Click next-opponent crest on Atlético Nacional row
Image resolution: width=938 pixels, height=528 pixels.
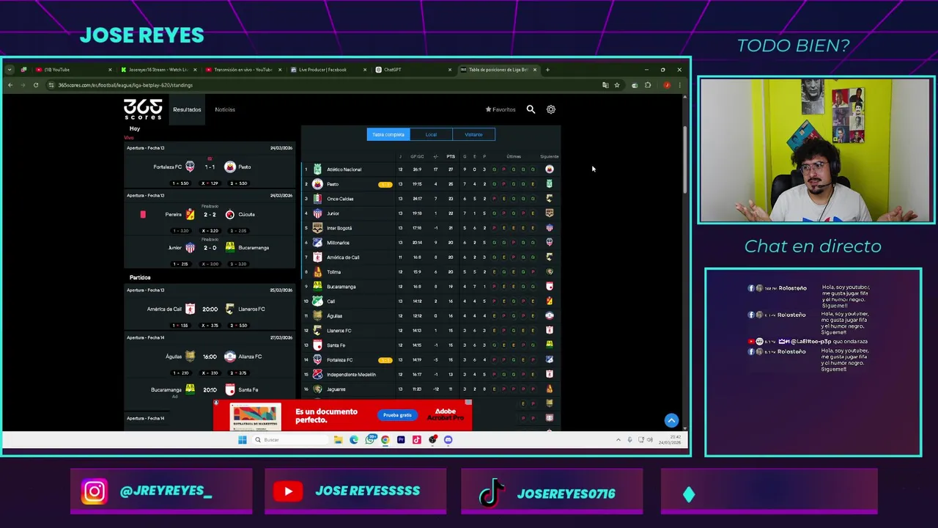(x=550, y=169)
